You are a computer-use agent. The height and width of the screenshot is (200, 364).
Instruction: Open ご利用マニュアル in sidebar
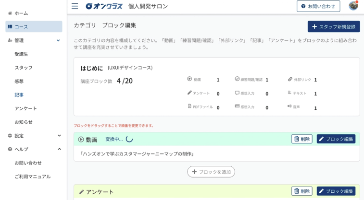[x=33, y=176]
